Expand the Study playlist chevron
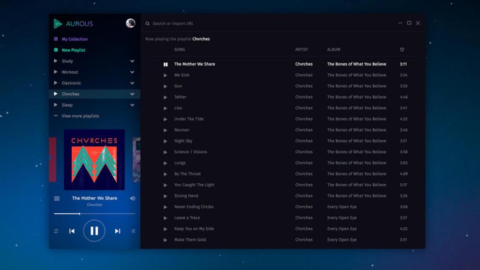Viewport: 480px width, 270px height. coord(132,61)
